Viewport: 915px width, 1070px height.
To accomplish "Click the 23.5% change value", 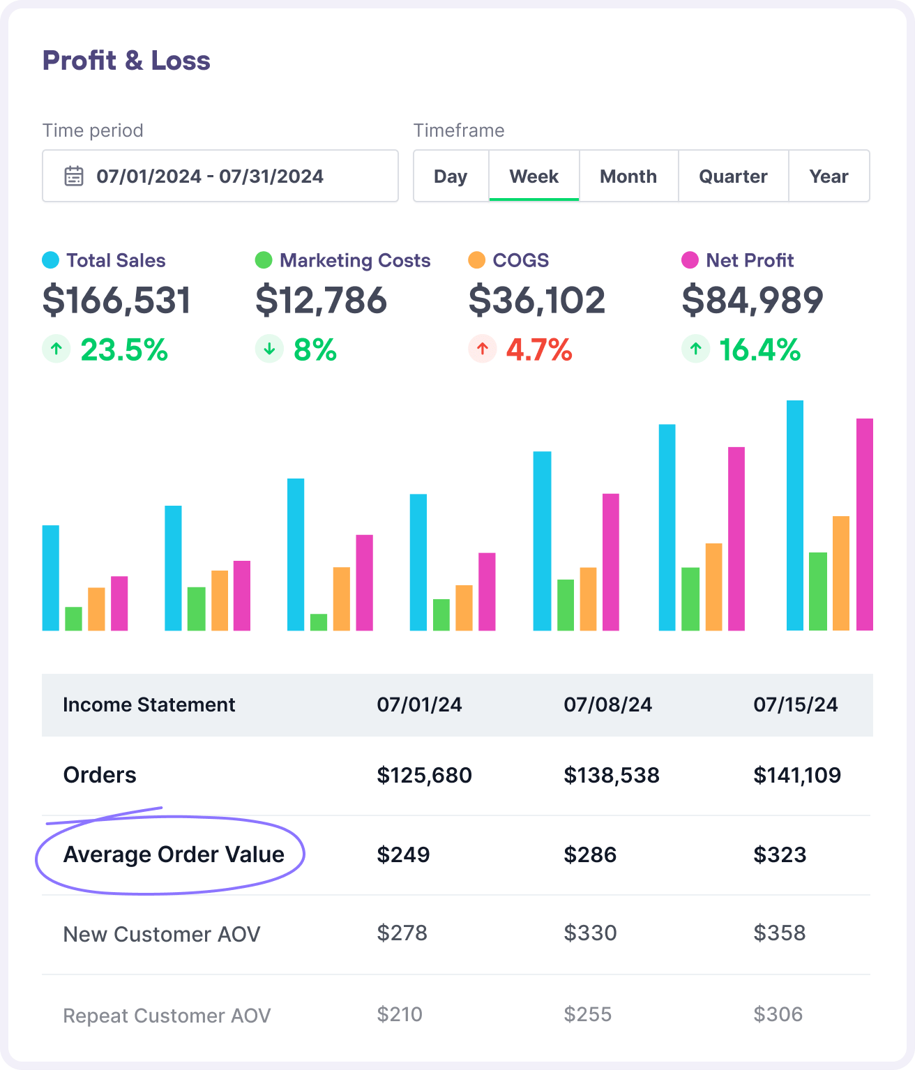I will coord(124,349).
